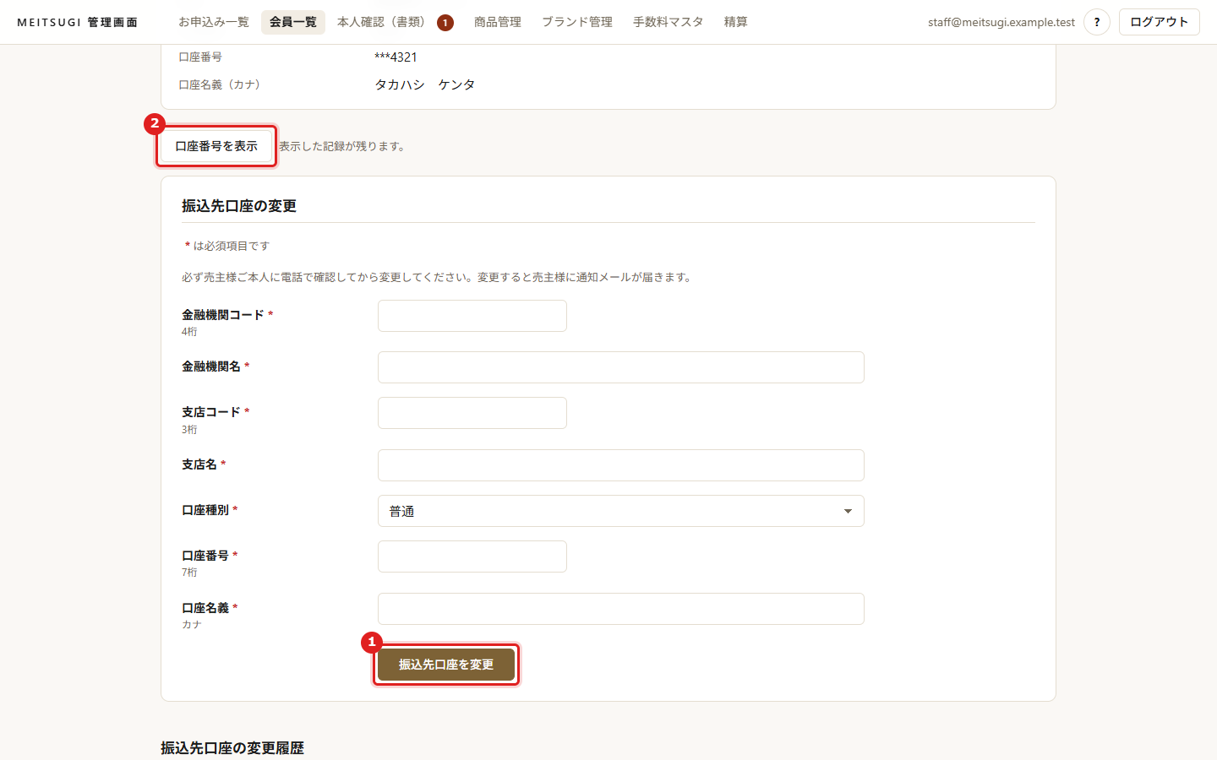The image size is (1217, 760).
Task: Click the 口座名義（カナ） row label
Action: 222,84
